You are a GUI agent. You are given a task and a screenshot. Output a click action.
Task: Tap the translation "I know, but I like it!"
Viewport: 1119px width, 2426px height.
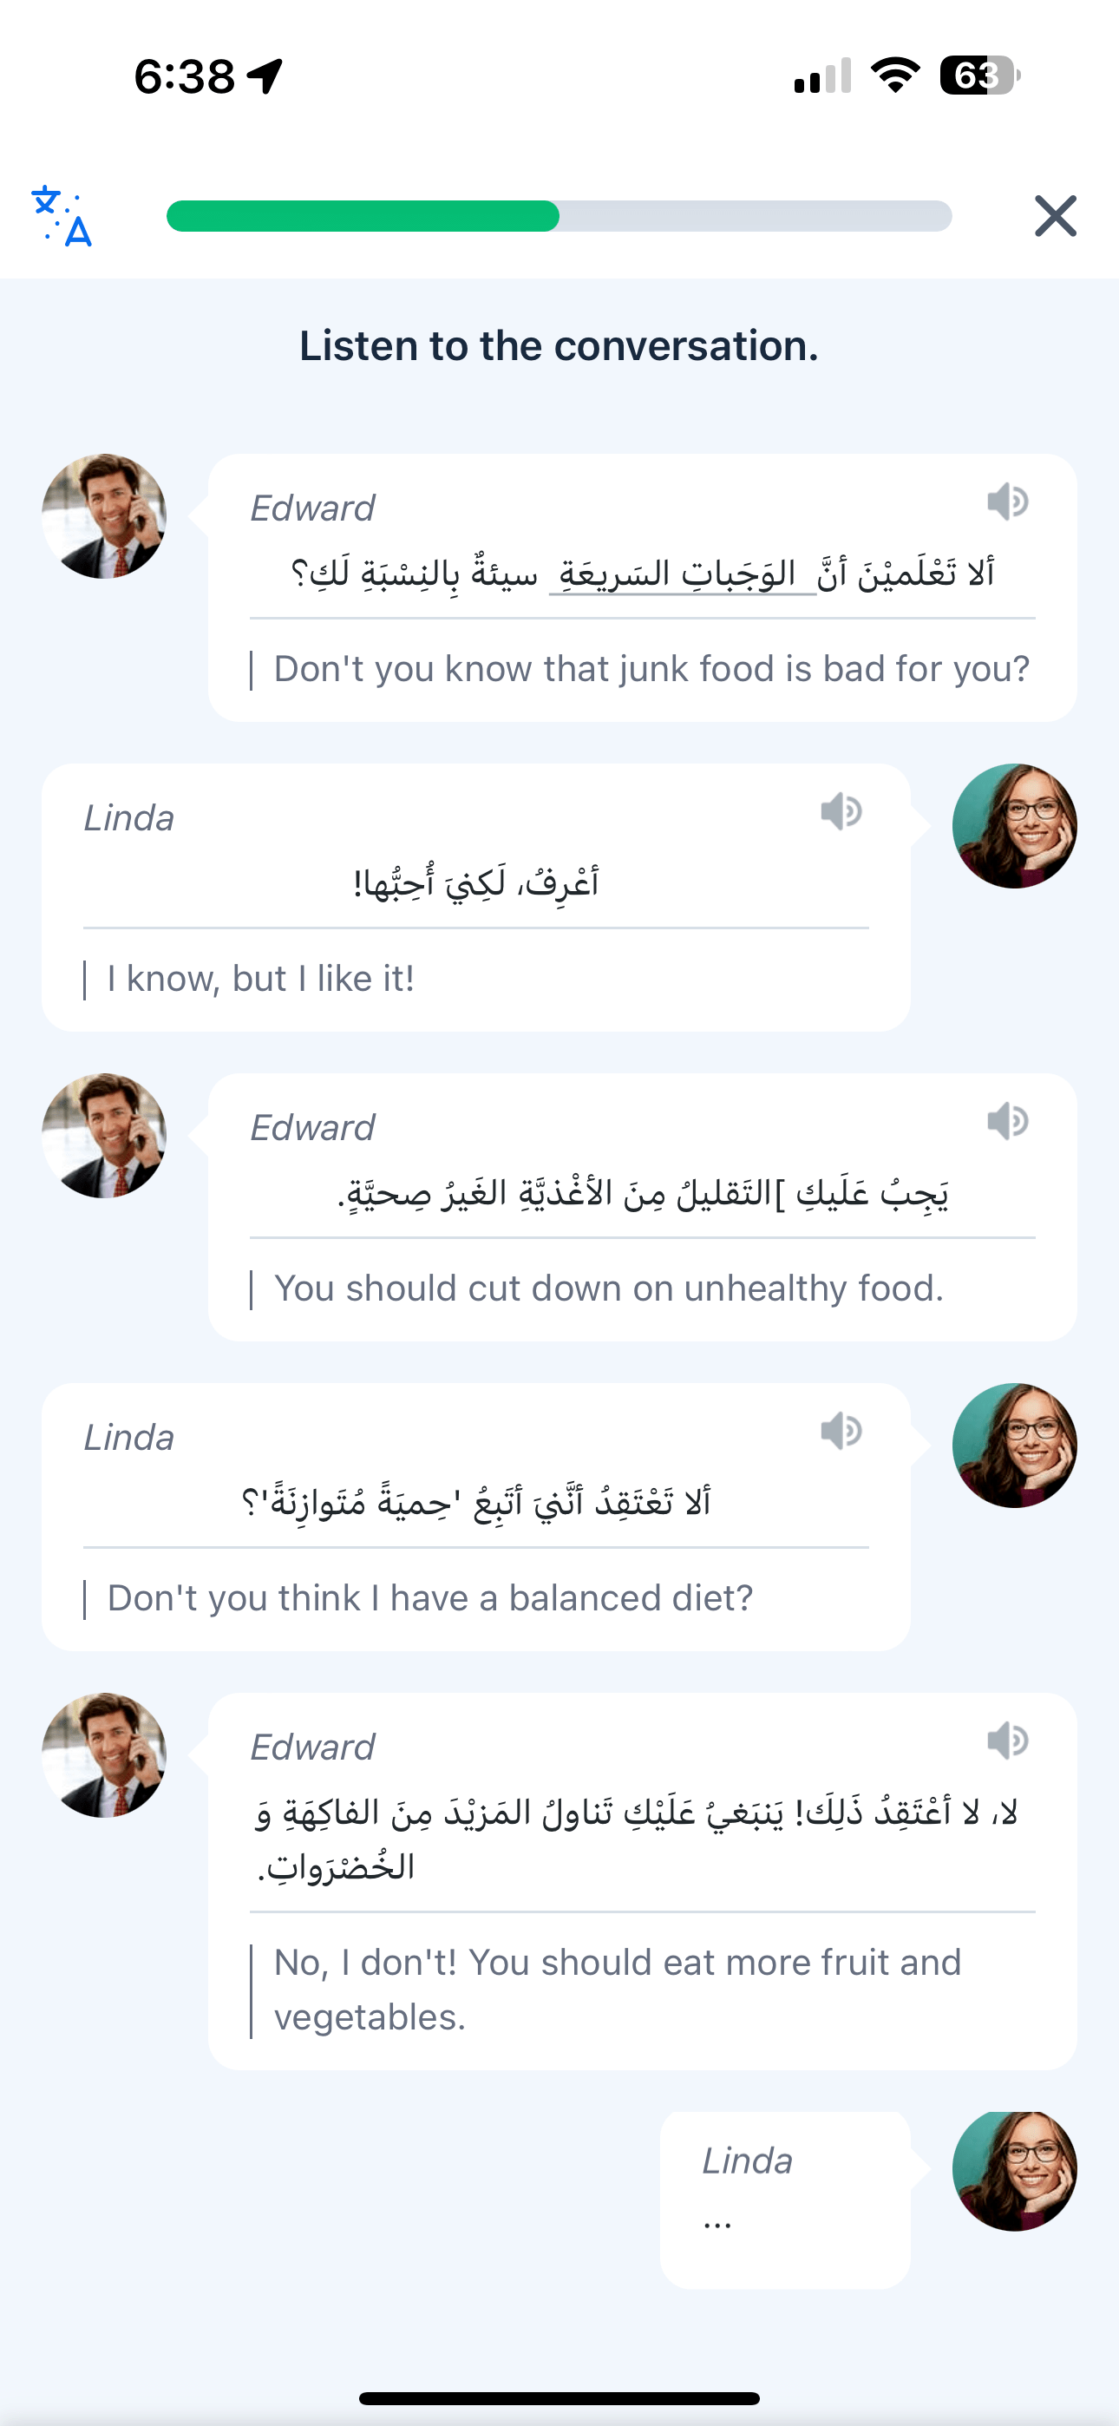click(x=261, y=980)
